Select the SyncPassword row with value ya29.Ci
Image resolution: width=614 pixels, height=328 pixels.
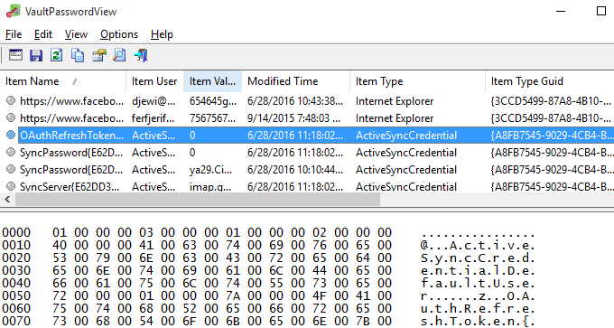click(x=307, y=170)
